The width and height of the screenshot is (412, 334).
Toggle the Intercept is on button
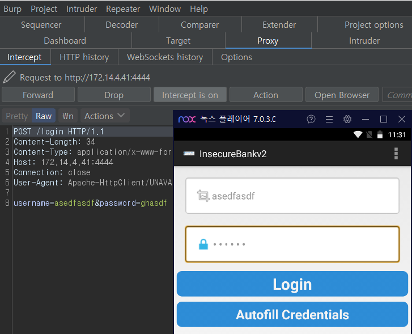click(x=190, y=95)
